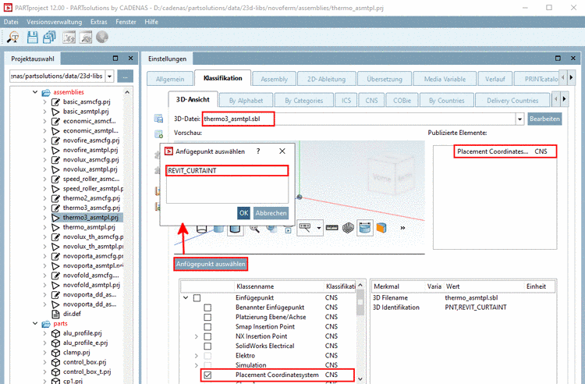The width and height of the screenshot is (585, 384).
Task: Click the gray globe toolbar icon
Action: click(102, 37)
